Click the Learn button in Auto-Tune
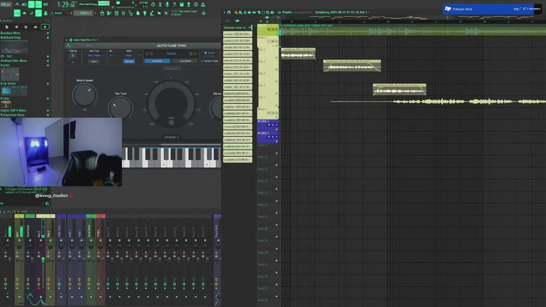Image resolution: width=546 pixels, height=307 pixels. click(94, 61)
